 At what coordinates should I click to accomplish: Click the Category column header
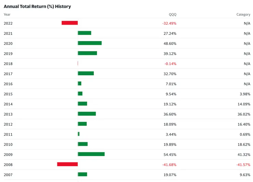tap(243, 14)
